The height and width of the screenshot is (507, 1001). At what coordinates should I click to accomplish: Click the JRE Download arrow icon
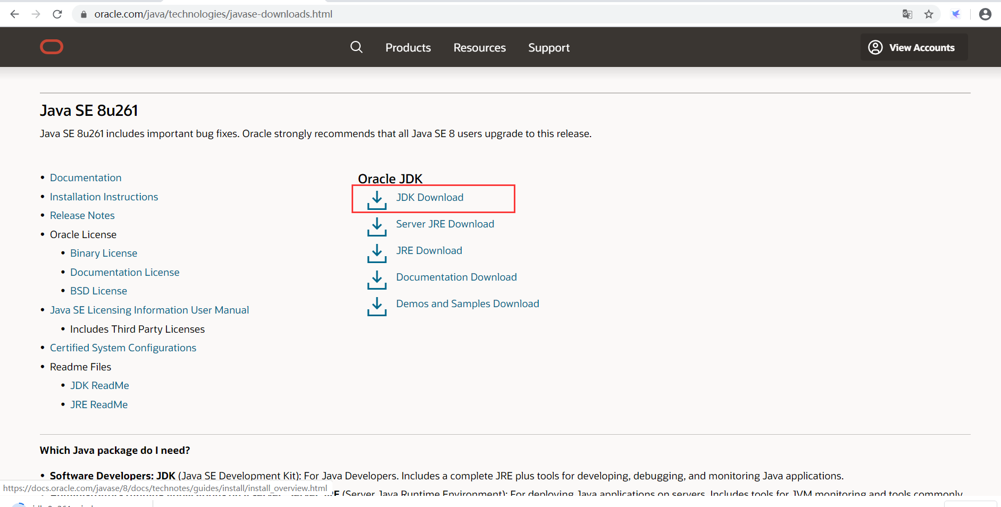click(377, 253)
